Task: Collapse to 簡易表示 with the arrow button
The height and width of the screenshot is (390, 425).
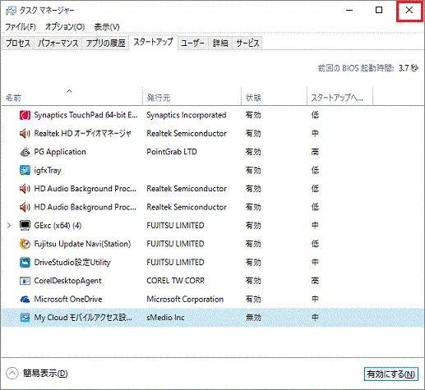Action: click(12, 374)
